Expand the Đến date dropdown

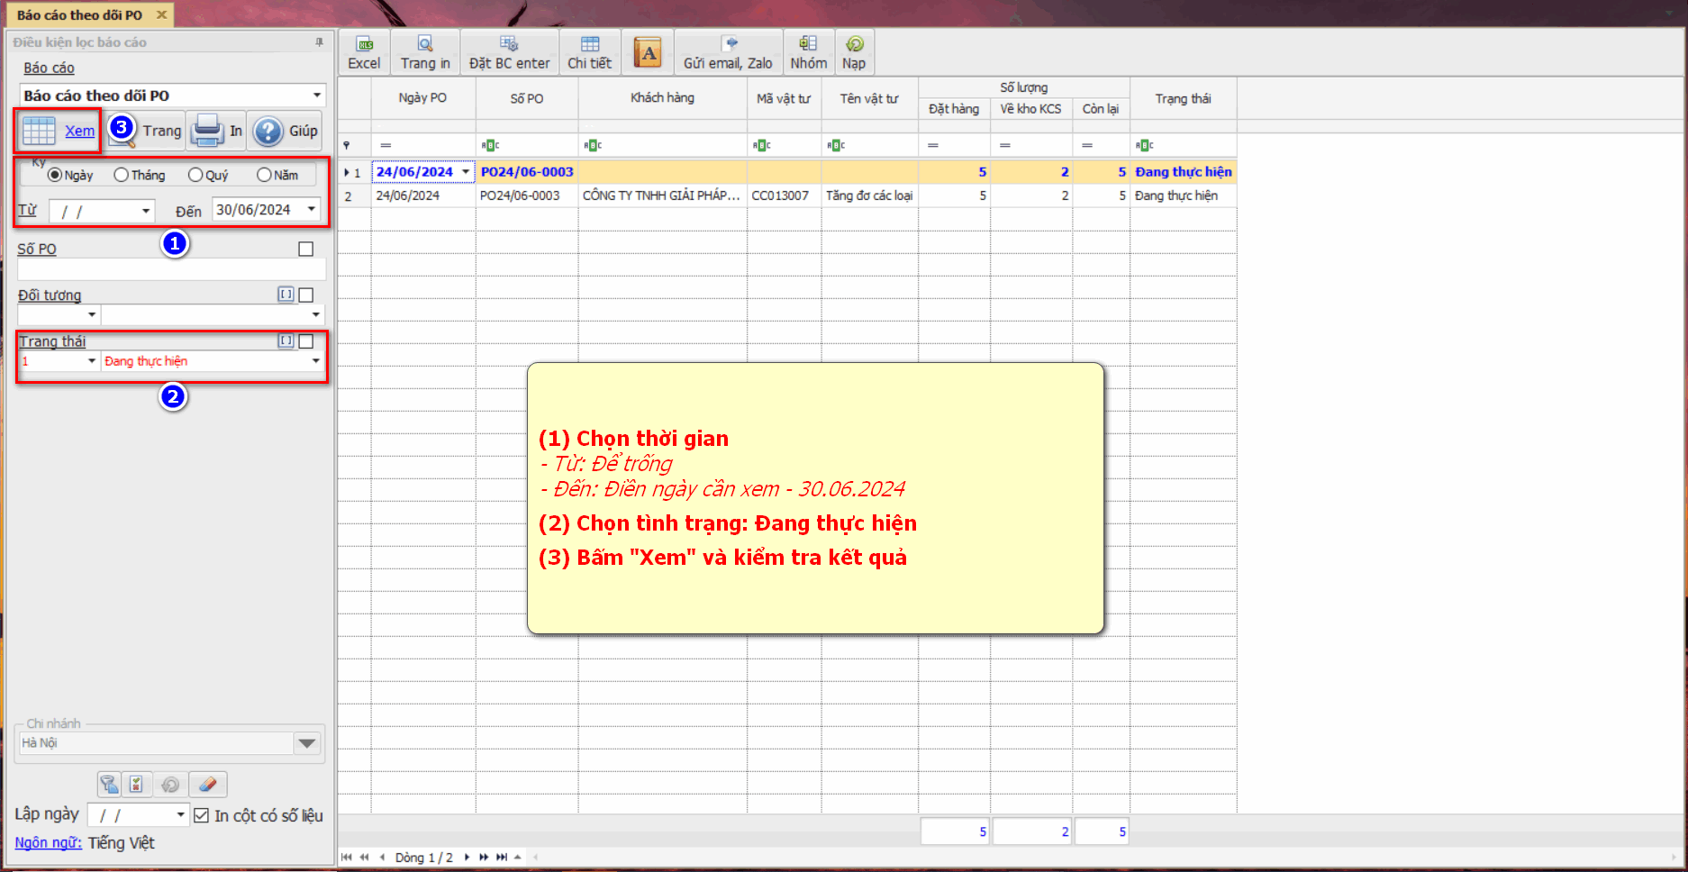312,209
